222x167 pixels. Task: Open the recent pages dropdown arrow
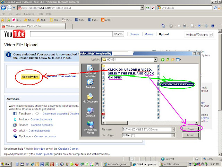point(14,8)
